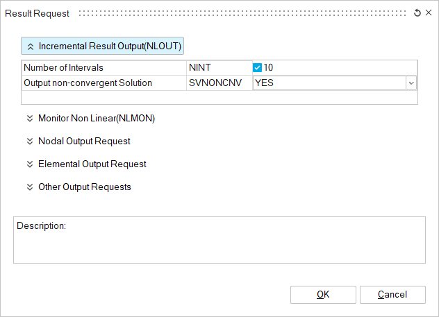Click the reset icon in title bar

[417, 13]
